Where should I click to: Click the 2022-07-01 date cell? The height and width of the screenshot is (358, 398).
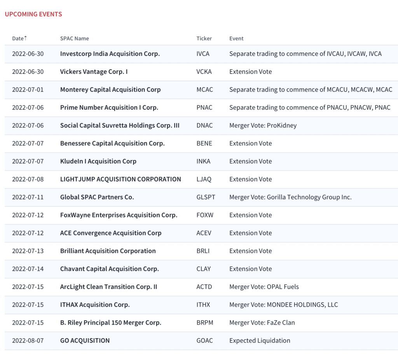pos(28,90)
